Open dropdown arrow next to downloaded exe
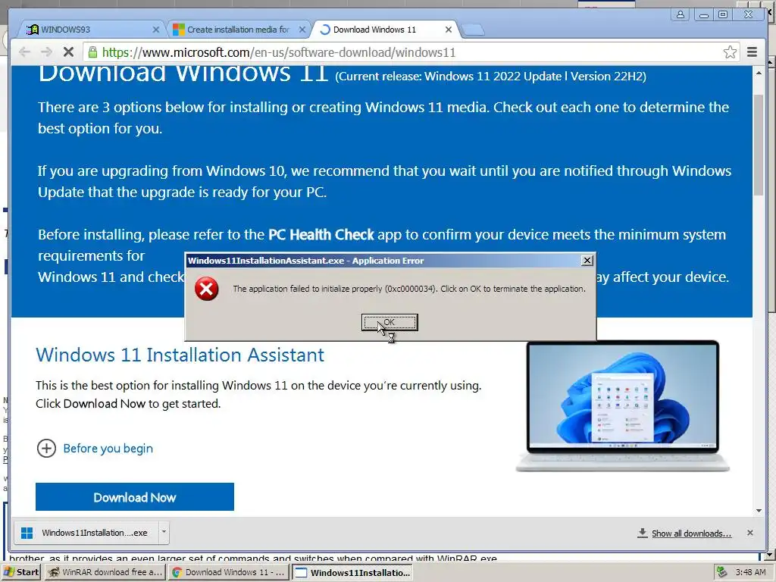 point(164,533)
